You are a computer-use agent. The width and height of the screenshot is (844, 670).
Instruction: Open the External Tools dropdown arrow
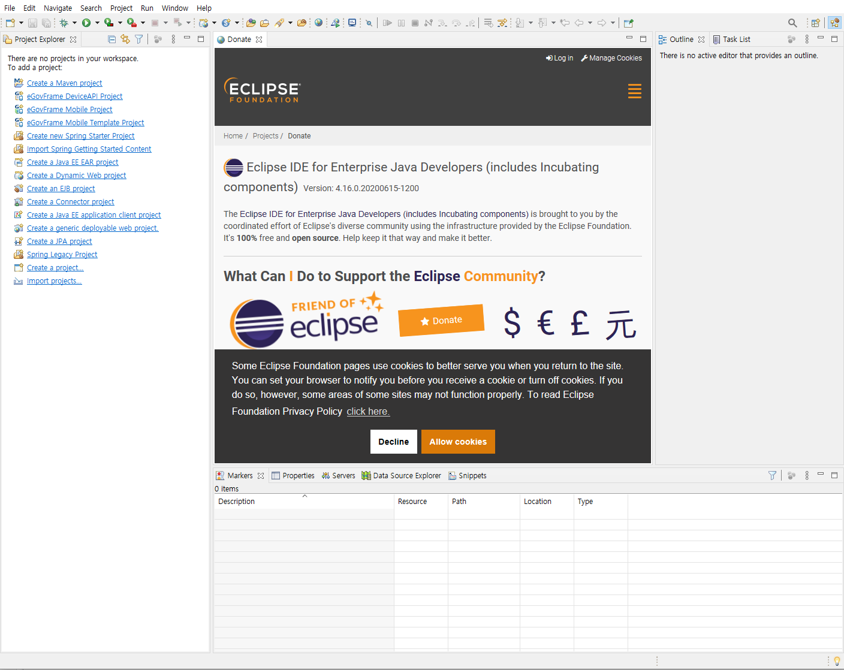pyautogui.click(x=143, y=23)
